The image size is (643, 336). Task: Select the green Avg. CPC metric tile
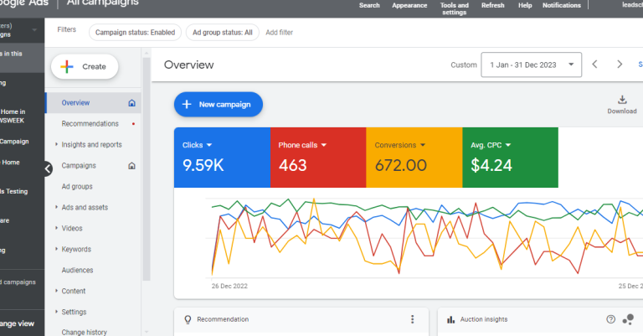(510, 157)
